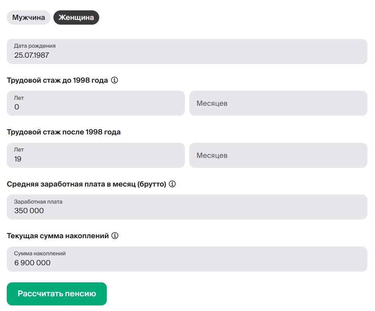Screen dimensions: 375x311
Task: Click the Лет field for experience before 1998
Action: pos(96,103)
